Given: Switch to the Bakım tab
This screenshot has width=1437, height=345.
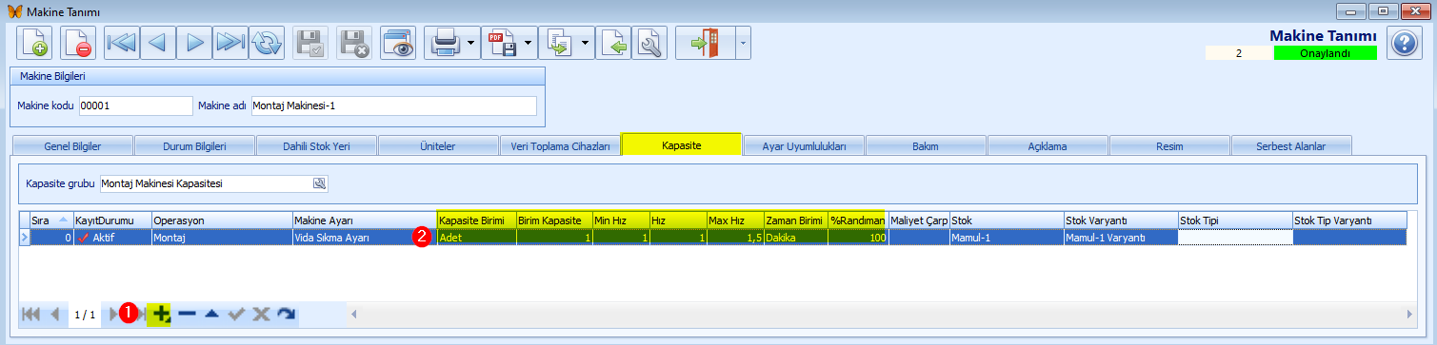Looking at the screenshot, I should (926, 145).
